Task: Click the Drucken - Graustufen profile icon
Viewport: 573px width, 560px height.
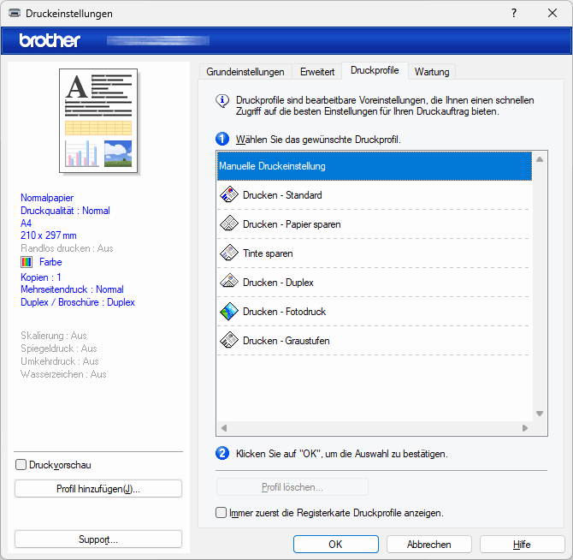Action: pyautogui.click(x=229, y=340)
